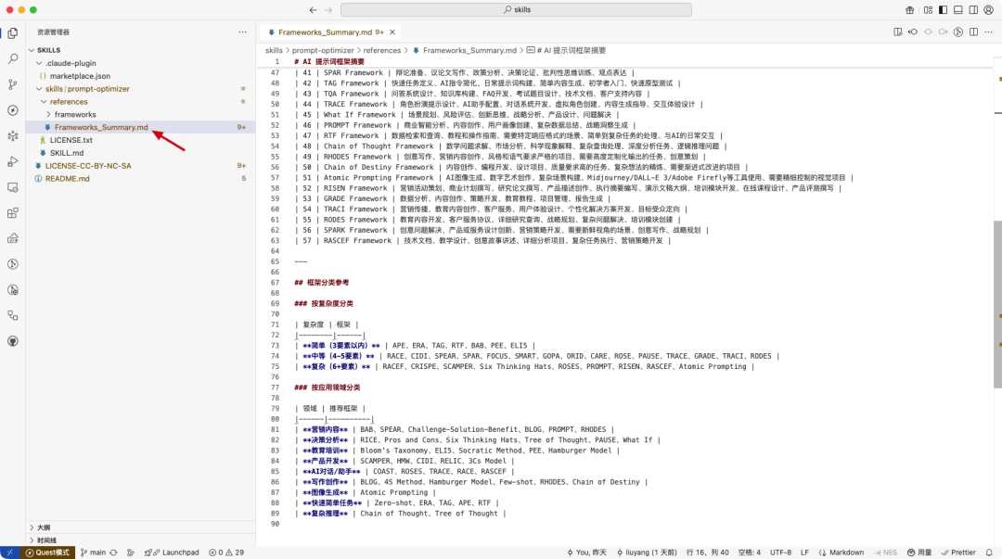Expand the frameworks folder
This screenshot has height=559, width=1002.
[74, 114]
